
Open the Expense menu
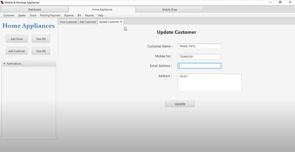pos(69,15)
